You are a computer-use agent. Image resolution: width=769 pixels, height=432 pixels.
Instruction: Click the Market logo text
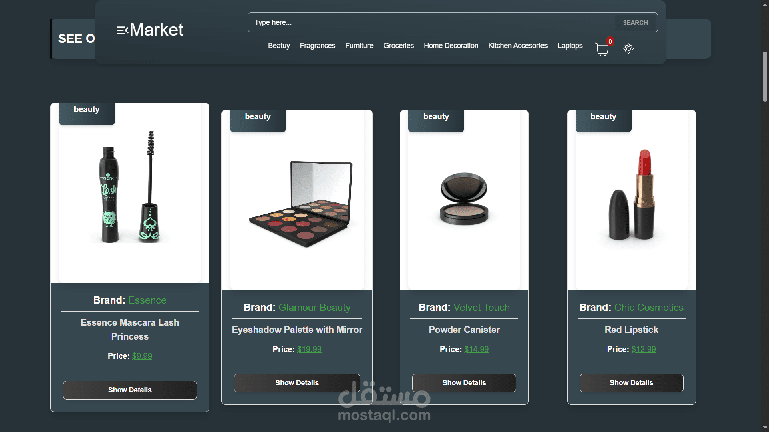pos(156,30)
